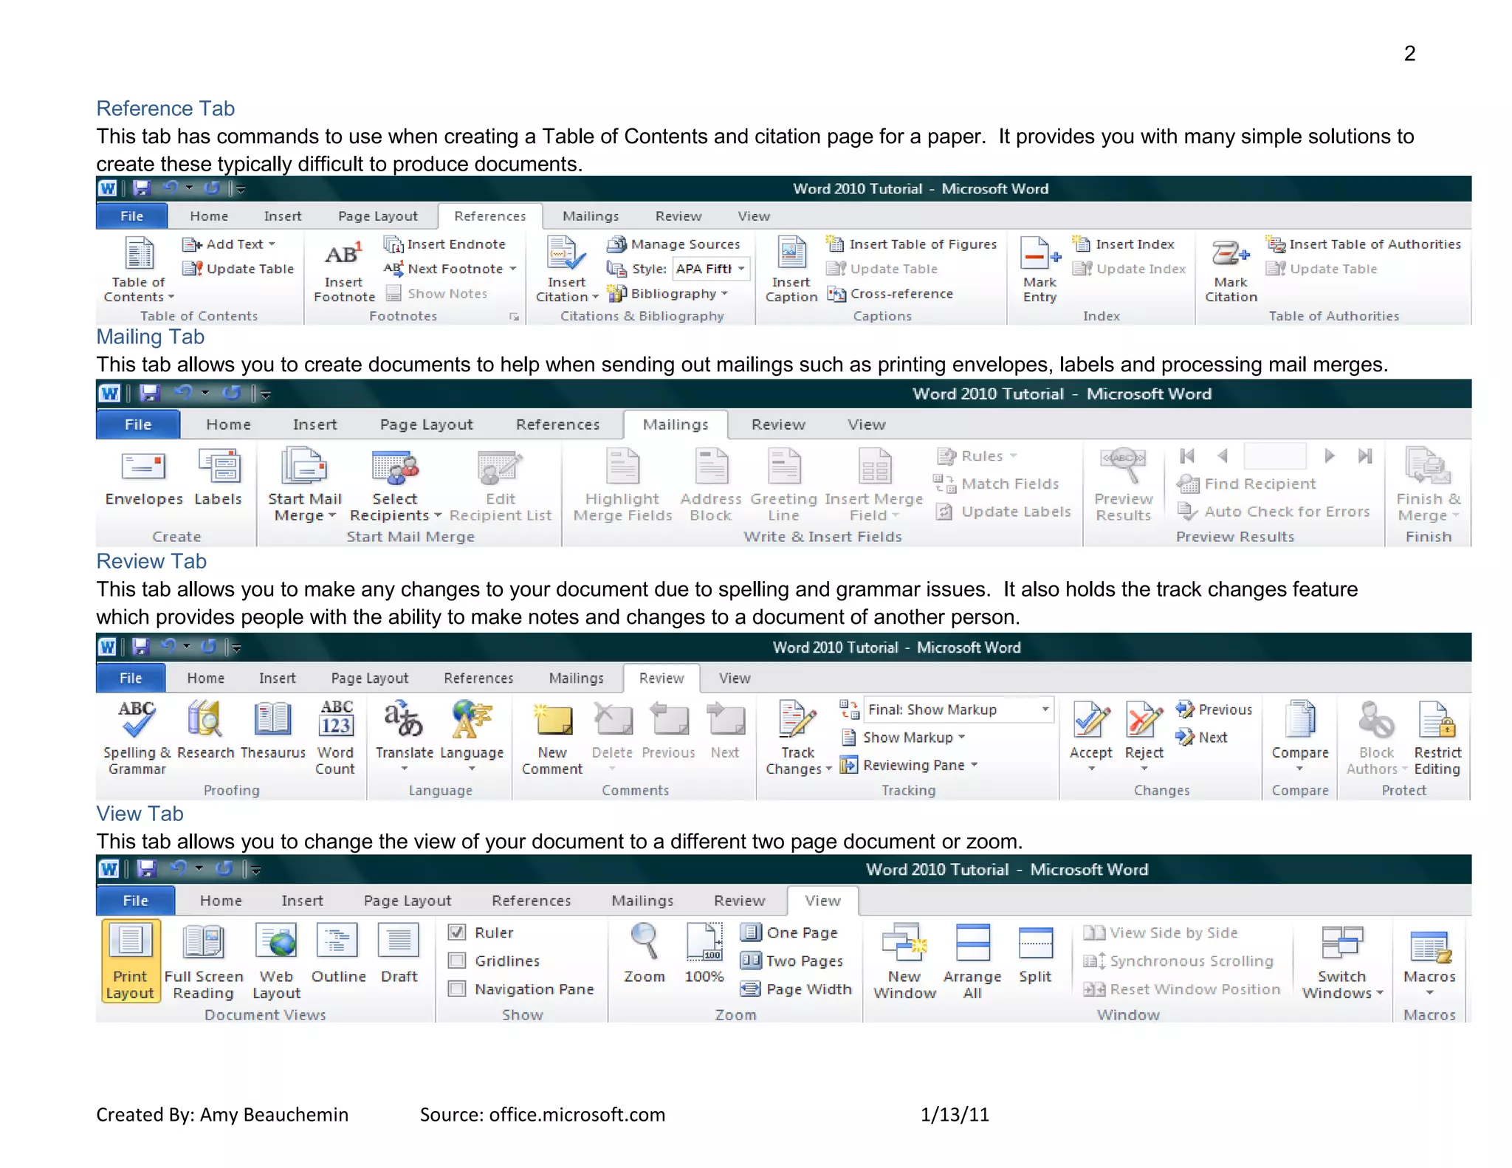Screen dimensions: 1512x1168
Task: Add a New Comment
Action: click(x=554, y=721)
